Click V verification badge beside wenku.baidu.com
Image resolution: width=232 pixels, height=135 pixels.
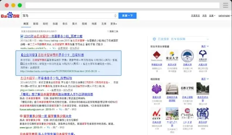point(54,48)
